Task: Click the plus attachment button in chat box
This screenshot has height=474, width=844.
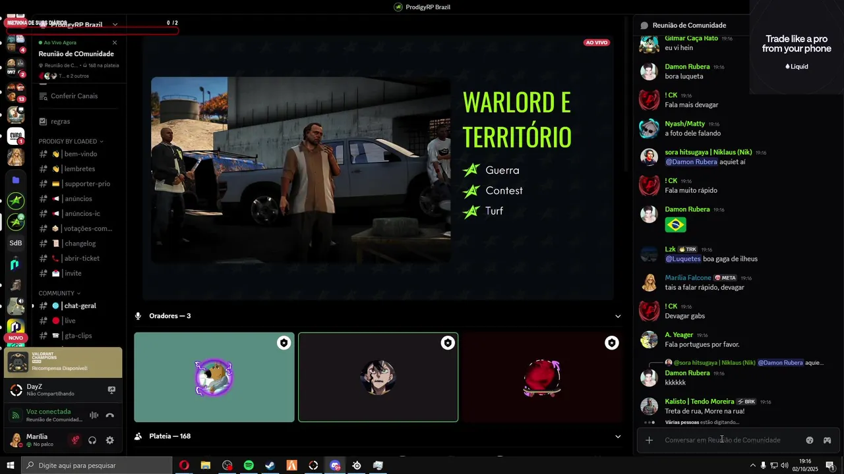Action: (x=649, y=440)
